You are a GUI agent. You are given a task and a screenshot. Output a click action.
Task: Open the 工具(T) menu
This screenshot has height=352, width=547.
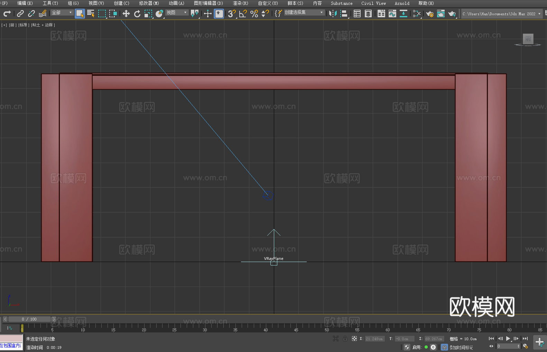pyautogui.click(x=50, y=3)
